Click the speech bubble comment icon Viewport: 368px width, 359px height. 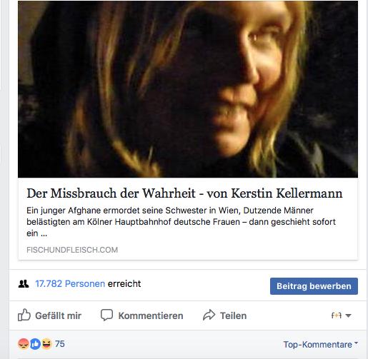pos(106,315)
